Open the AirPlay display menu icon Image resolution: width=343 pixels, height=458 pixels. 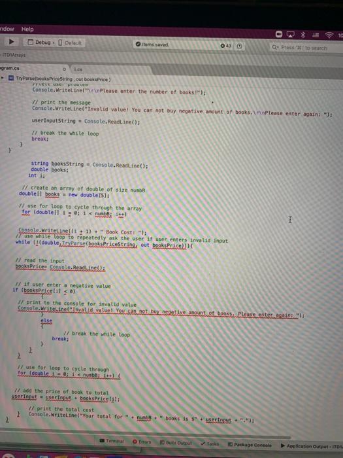tap(291, 35)
